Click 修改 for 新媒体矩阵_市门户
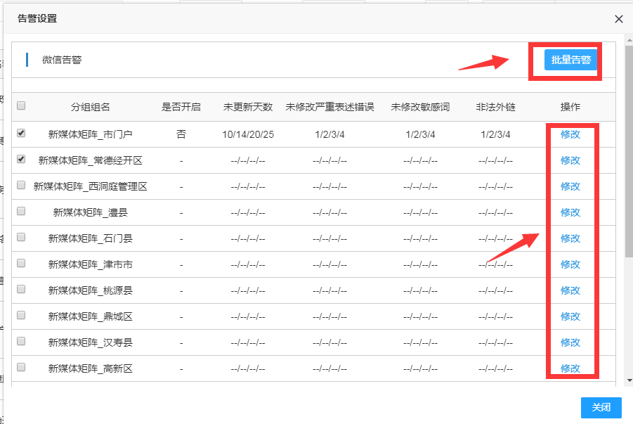Screen dimensions: 633x424 tap(570, 134)
